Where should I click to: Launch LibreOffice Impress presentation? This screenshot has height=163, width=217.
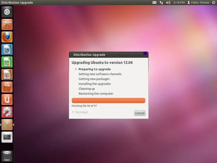pos(7,74)
